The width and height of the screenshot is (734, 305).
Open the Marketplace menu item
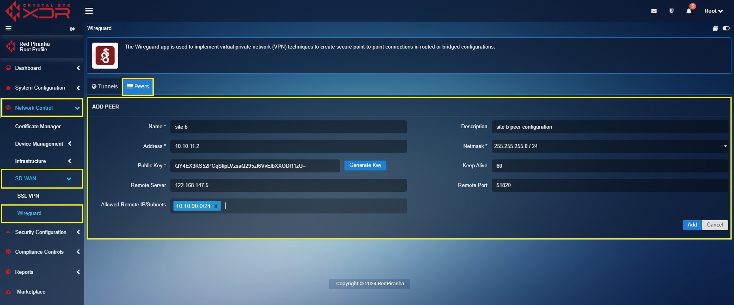tap(31, 292)
